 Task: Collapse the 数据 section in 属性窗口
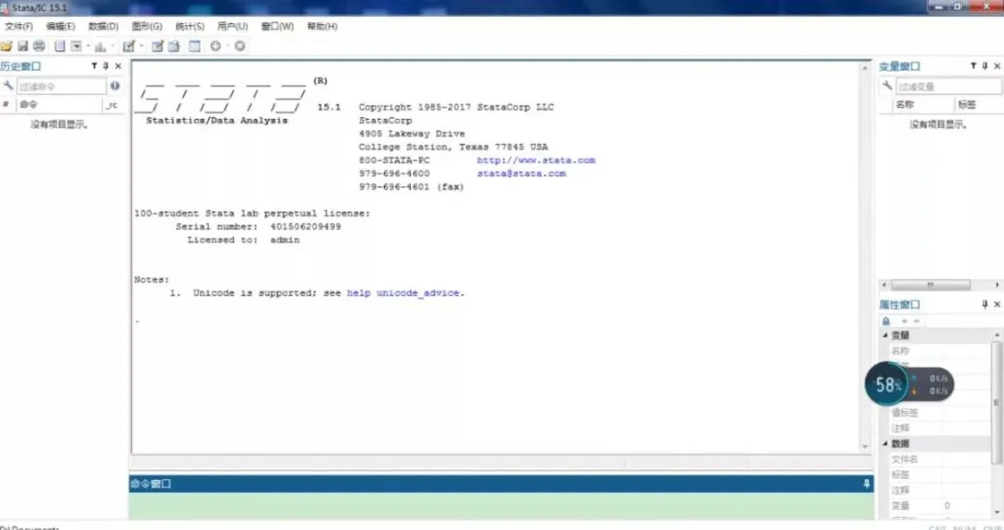pyautogui.click(x=886, y=443)
